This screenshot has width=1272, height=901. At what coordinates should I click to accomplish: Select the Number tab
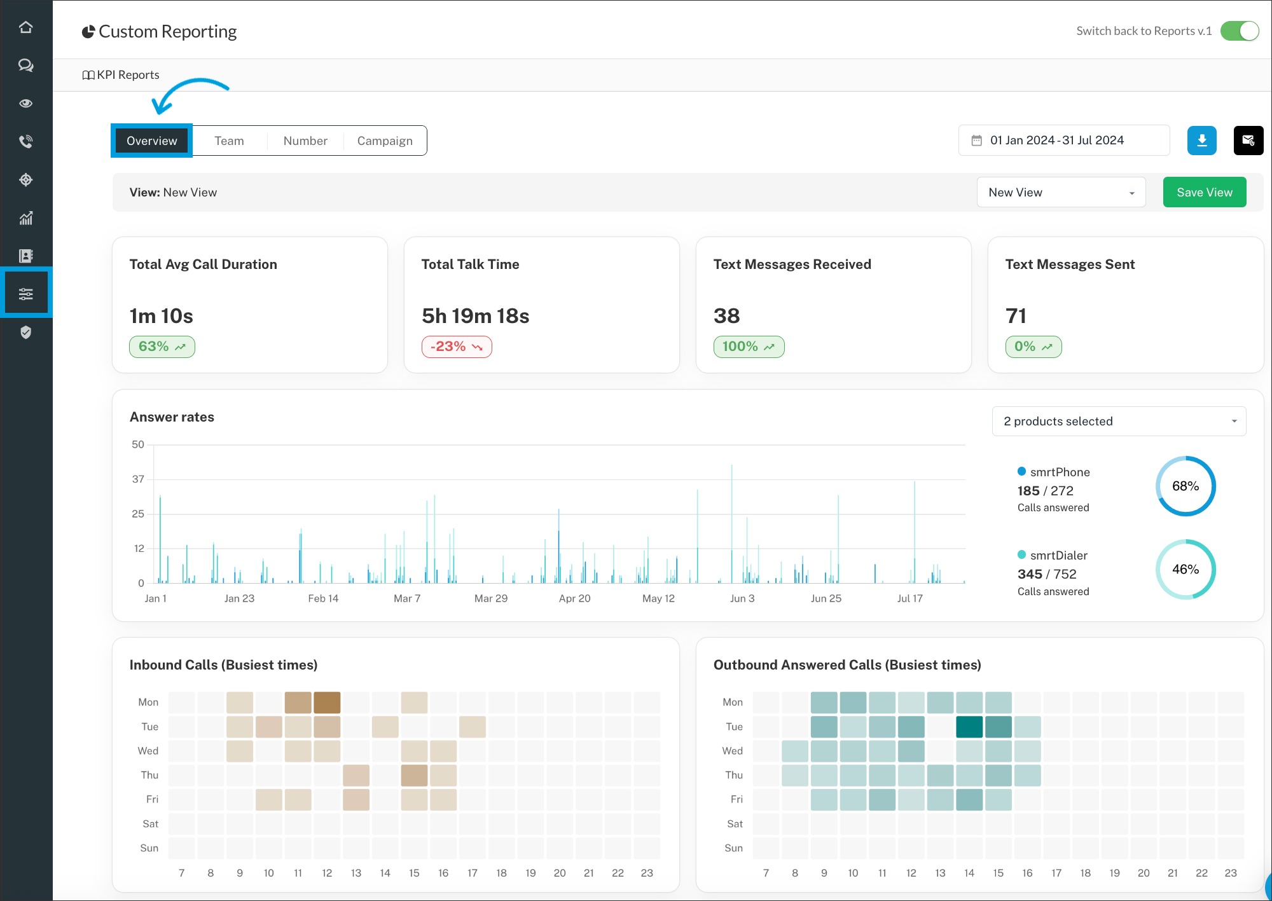pos(305,141)
